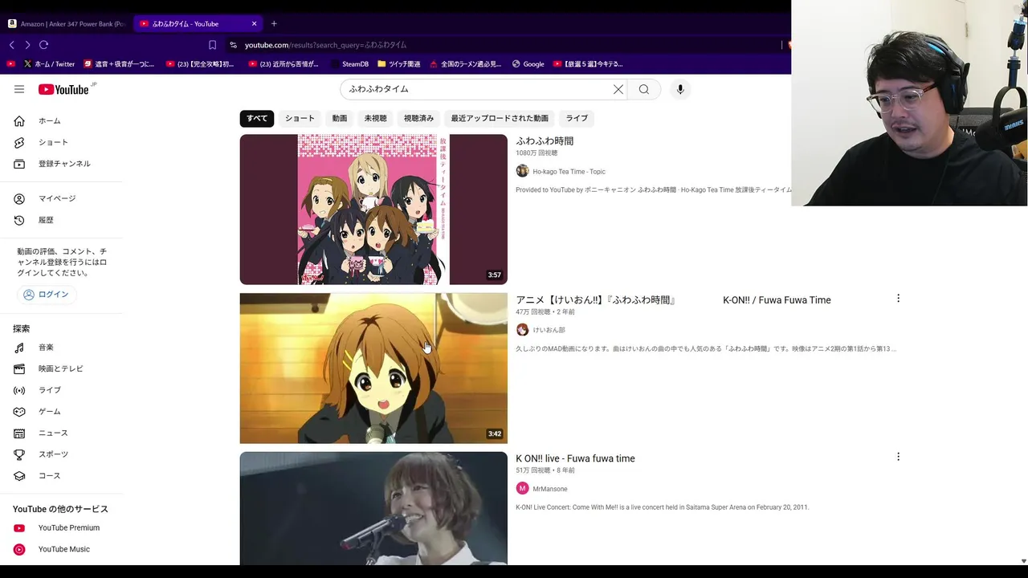Viewport: 1028px width, 578px height.
Task: Open Google bookmark
Action: [x=528, y=64]
